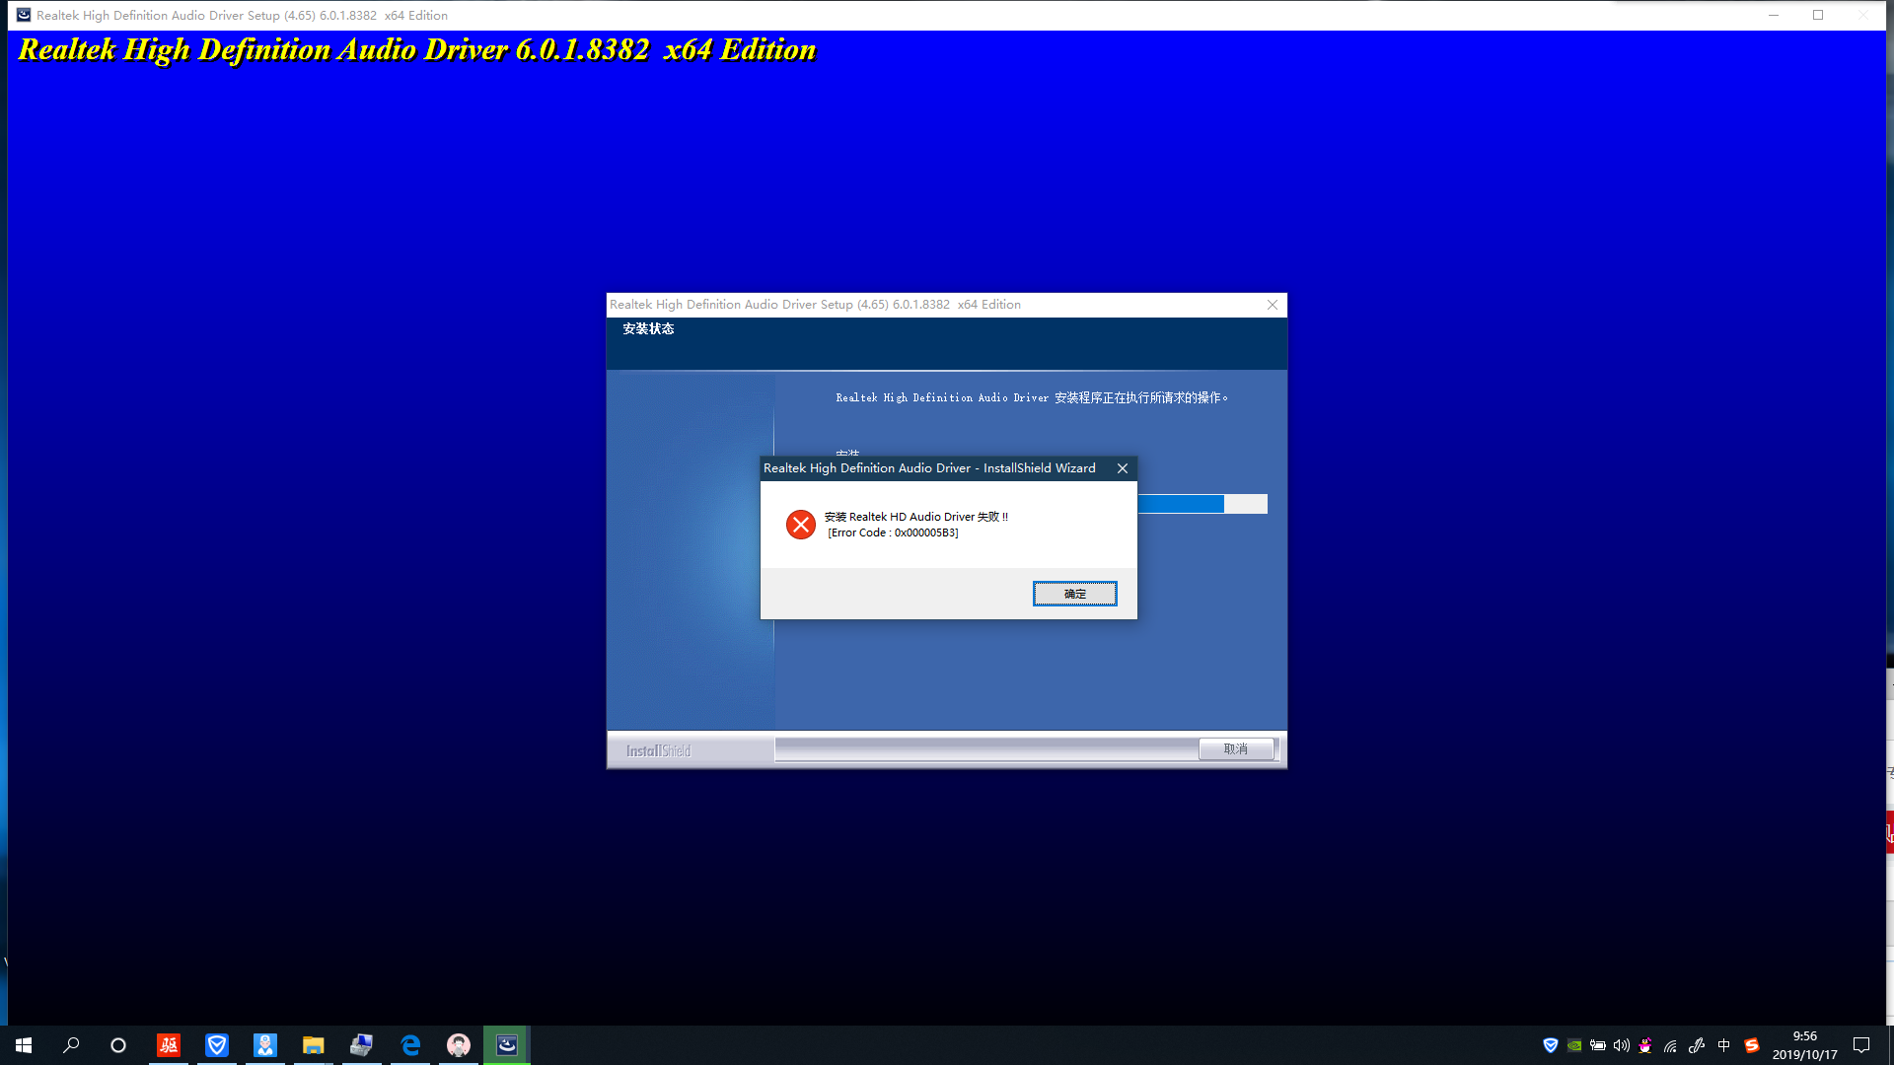The image size is (1894, 1065).
Task: Open the round avatar face app on taskbar
Action: tap(459, 1045)
